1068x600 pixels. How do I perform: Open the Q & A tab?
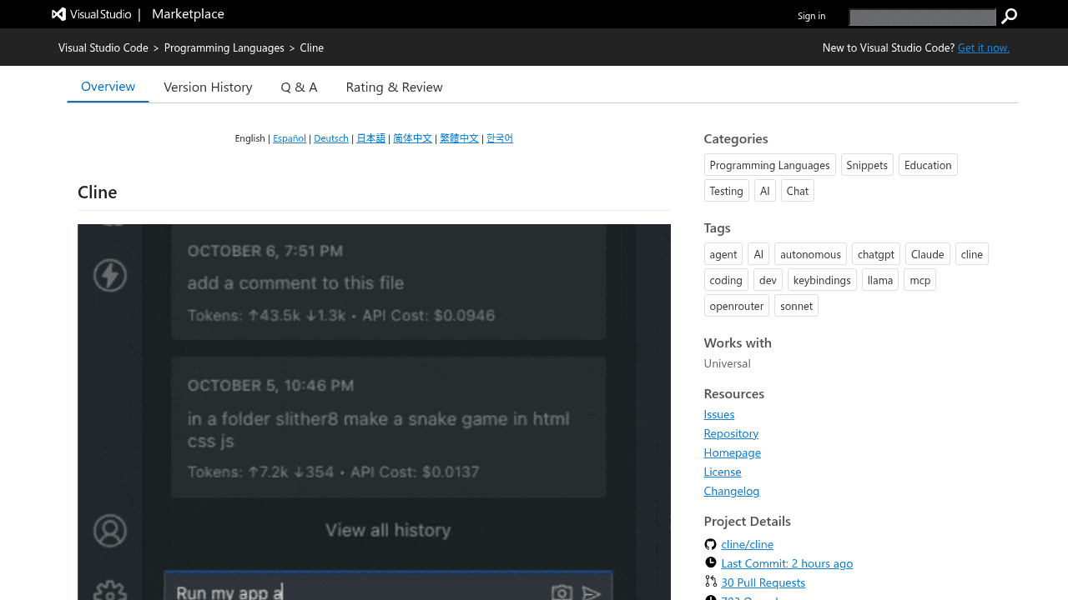coord(299,87)
